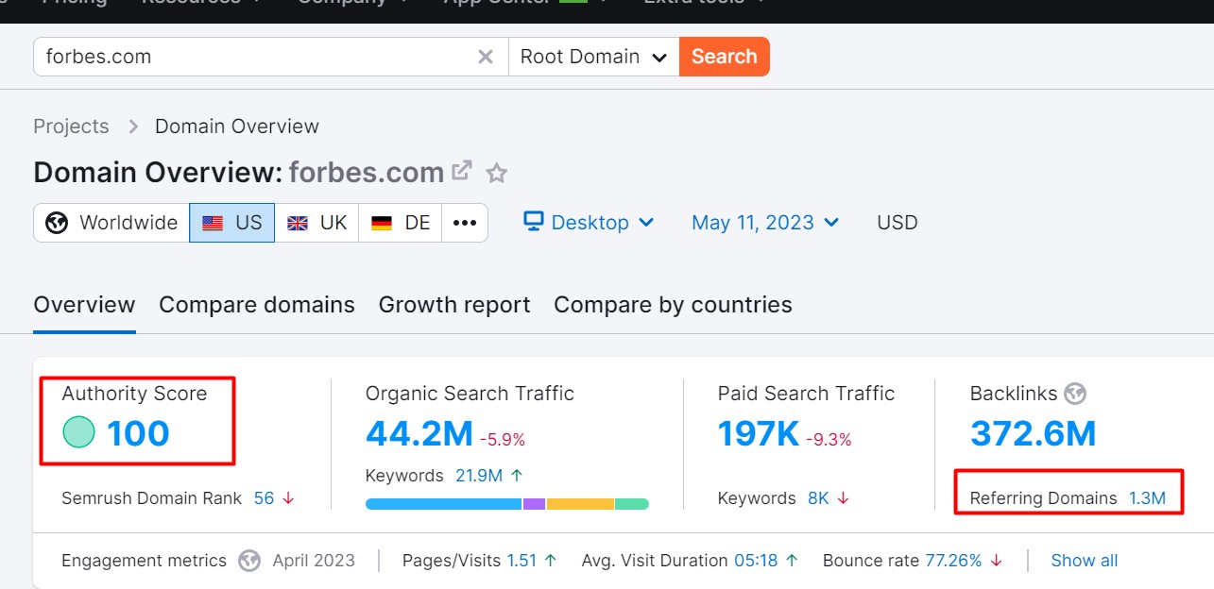Click Pages/Visits value 1.51
The image size is (1214, 589).
522,561
